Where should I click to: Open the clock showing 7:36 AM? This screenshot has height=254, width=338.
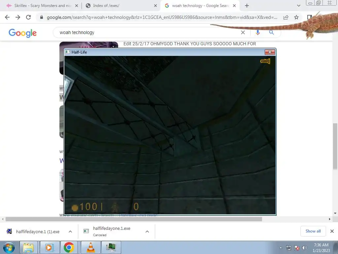(321, 248)
